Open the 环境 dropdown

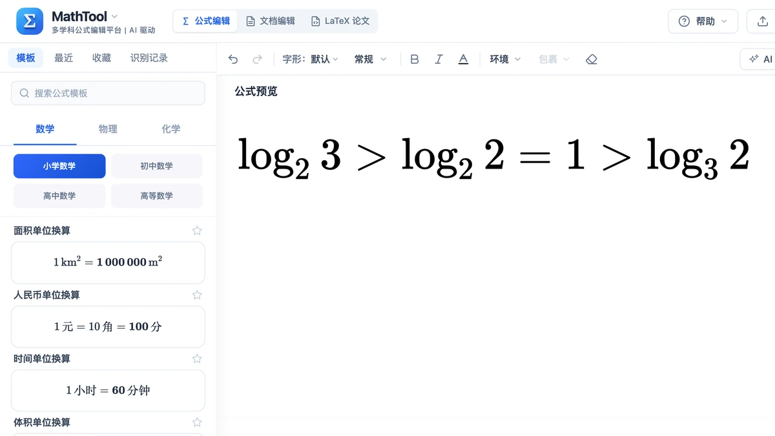tap(505, 59)
